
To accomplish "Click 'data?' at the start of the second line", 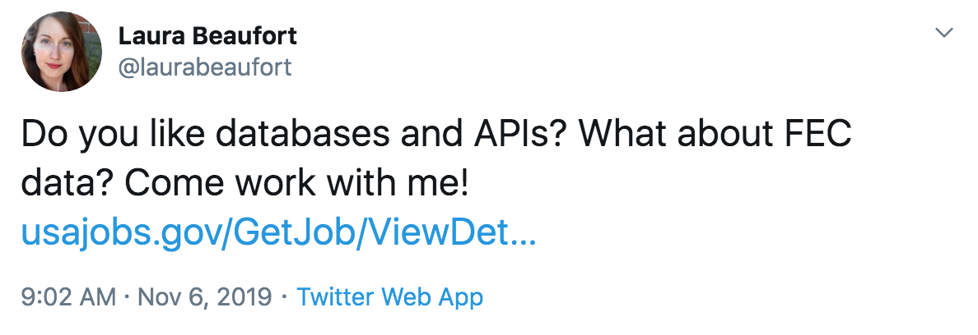I will (x=68, y=184).
